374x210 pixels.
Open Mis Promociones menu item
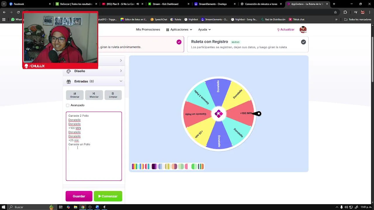[x=148, y=29]
